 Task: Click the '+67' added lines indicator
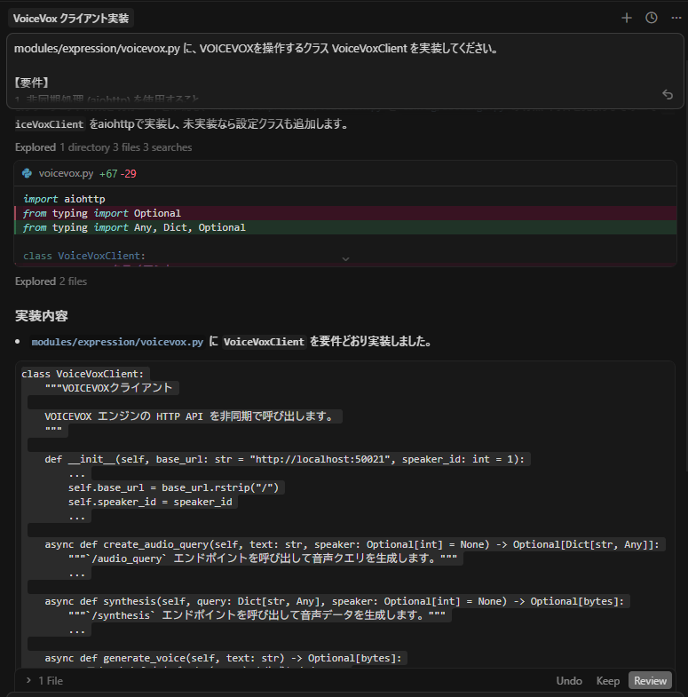(x=108, y=173)
